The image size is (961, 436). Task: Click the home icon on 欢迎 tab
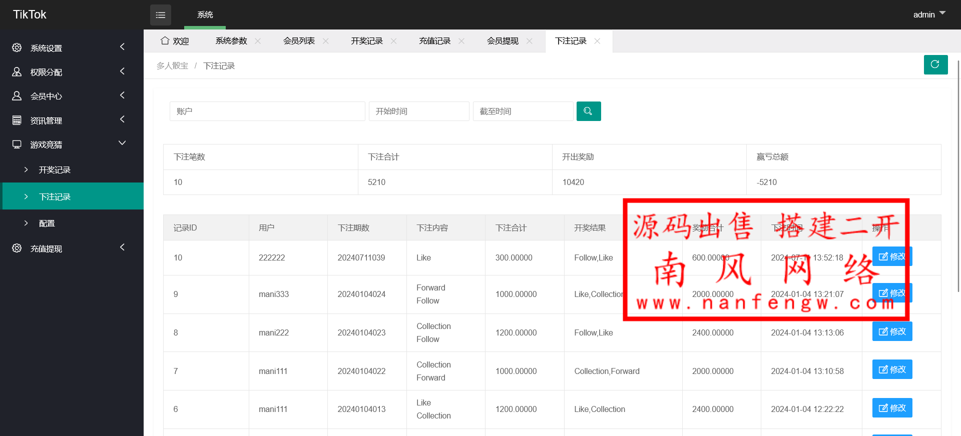tap(165, 40)
